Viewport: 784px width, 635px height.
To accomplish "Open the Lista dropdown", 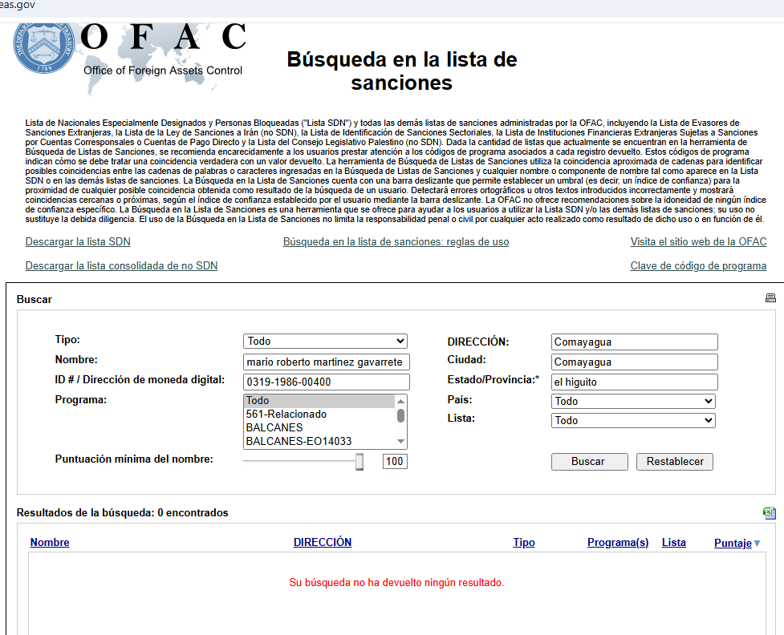I will point(633,420).
